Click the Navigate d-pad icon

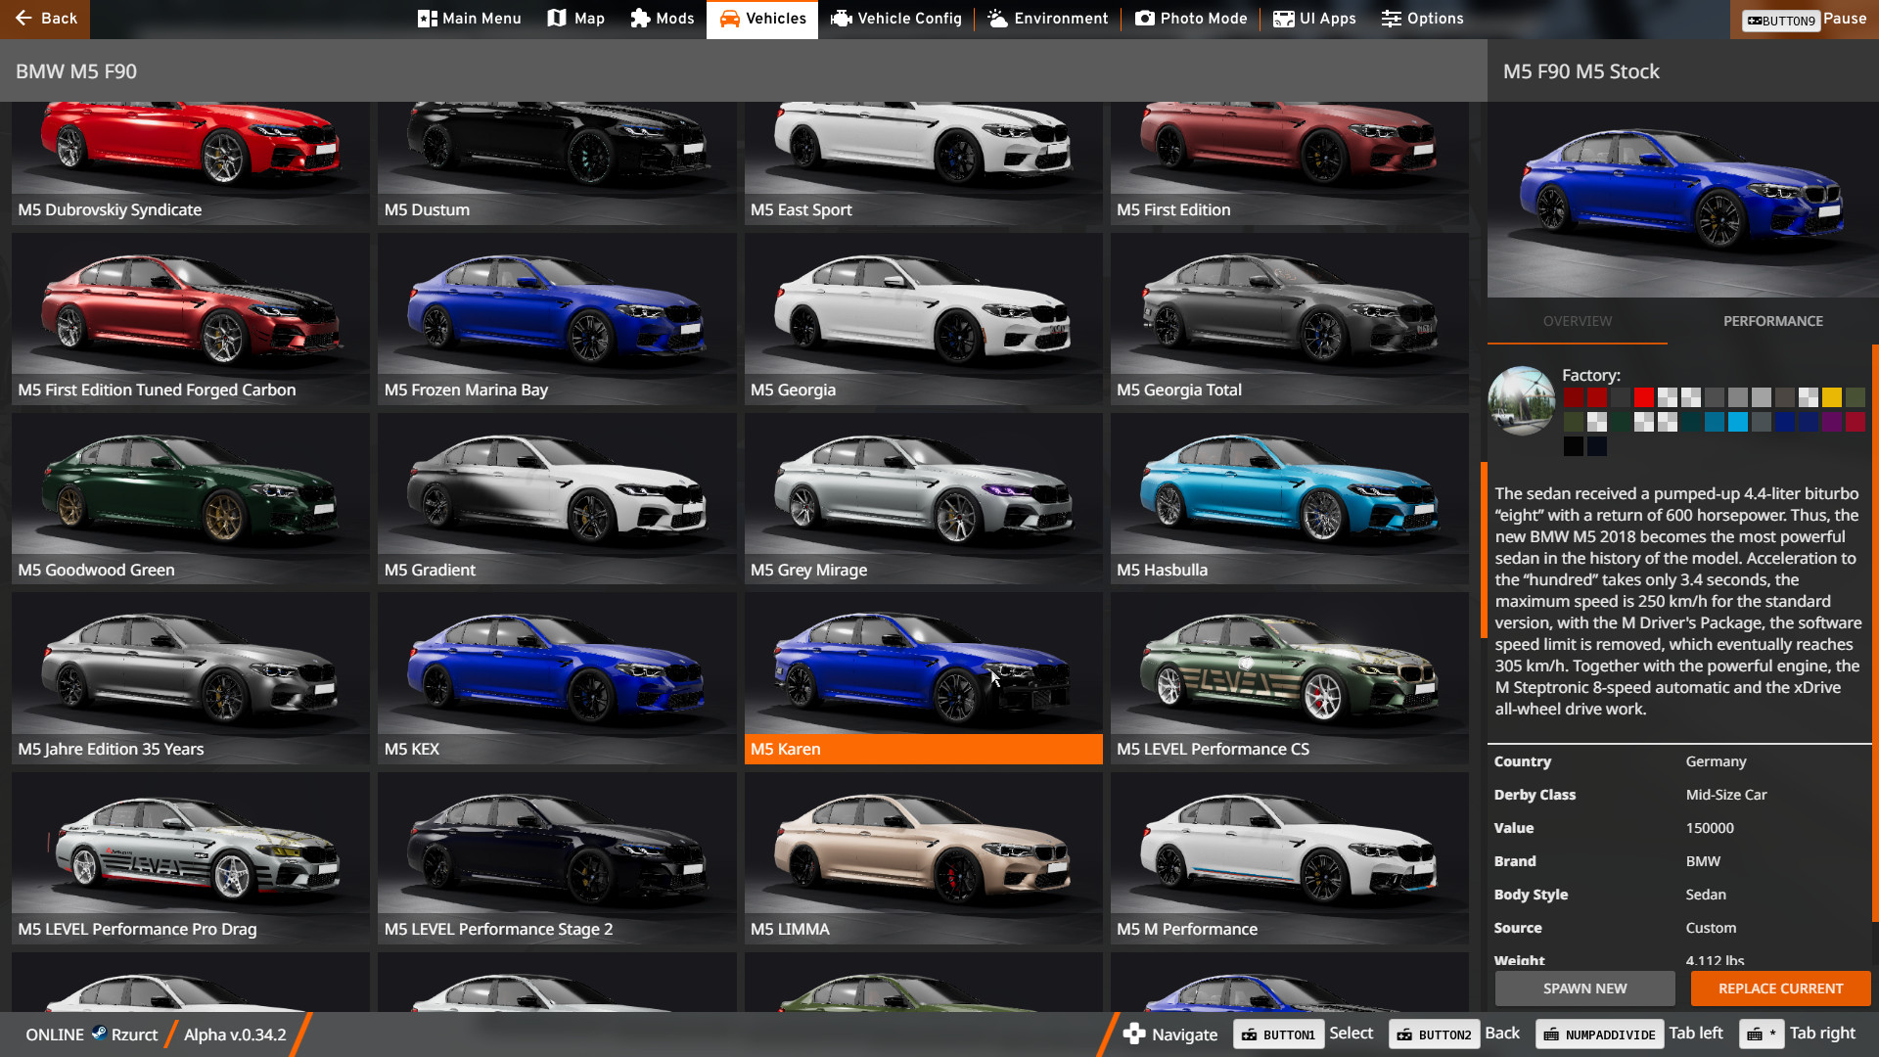click(1133, 1034)
